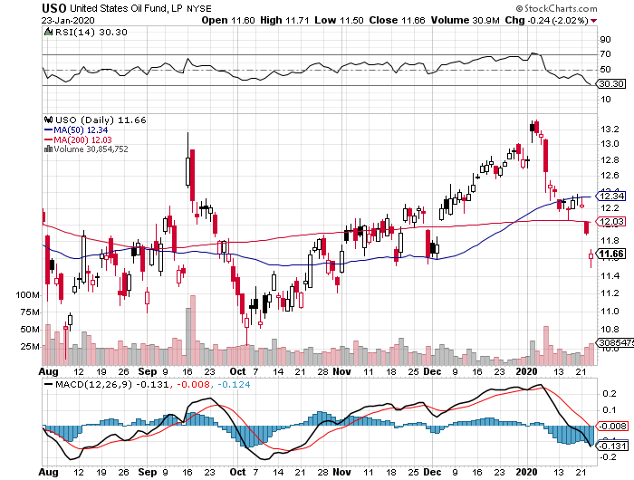Viewport: 634px width, 480px height.
Task: Click the tall September 16 volume bar
Action: pos(188,336)
